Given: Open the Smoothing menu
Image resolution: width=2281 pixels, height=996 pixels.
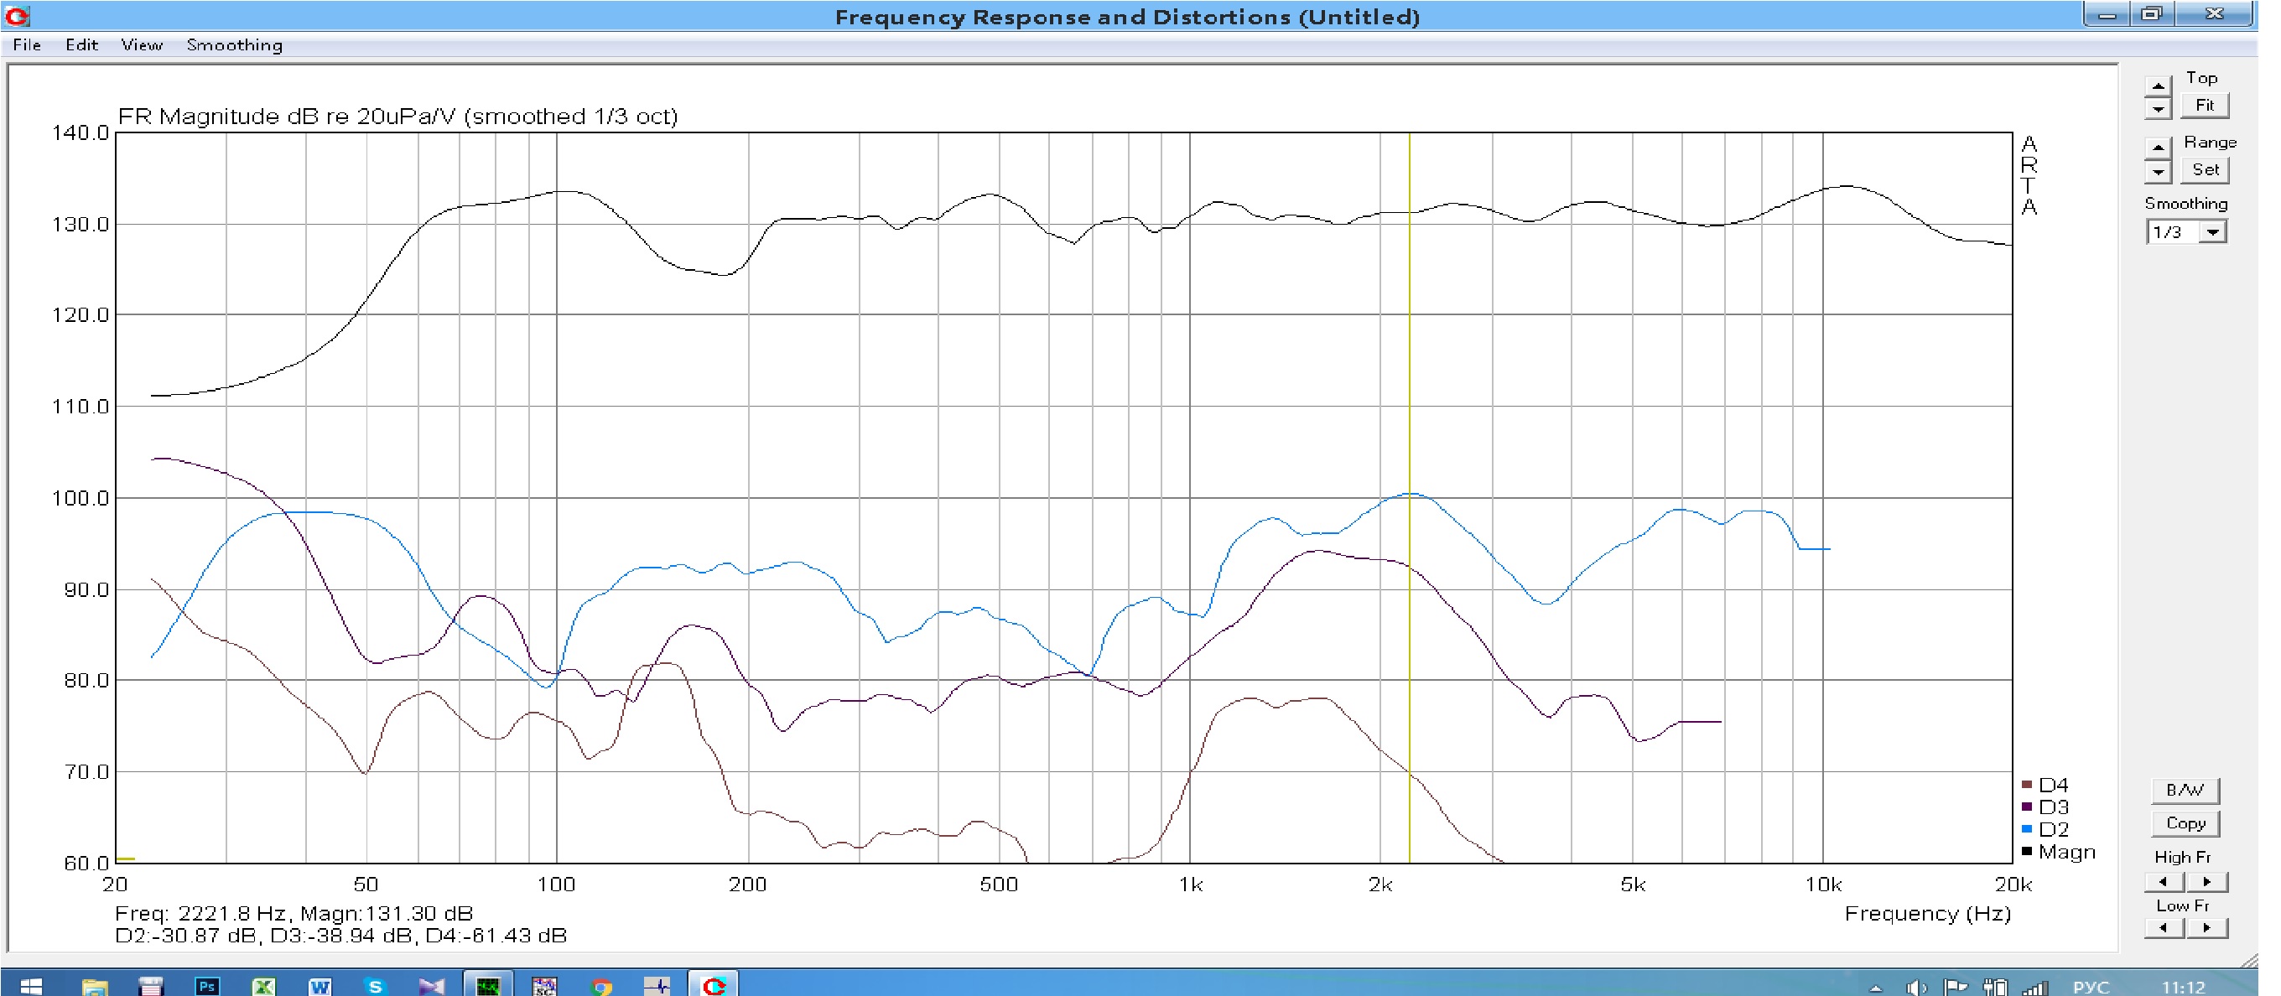Looking at the screenshot, I should click(x=234, y=45).
